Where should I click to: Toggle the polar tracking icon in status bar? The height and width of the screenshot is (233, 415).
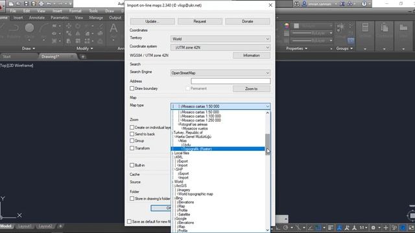(x=285, y=227)
